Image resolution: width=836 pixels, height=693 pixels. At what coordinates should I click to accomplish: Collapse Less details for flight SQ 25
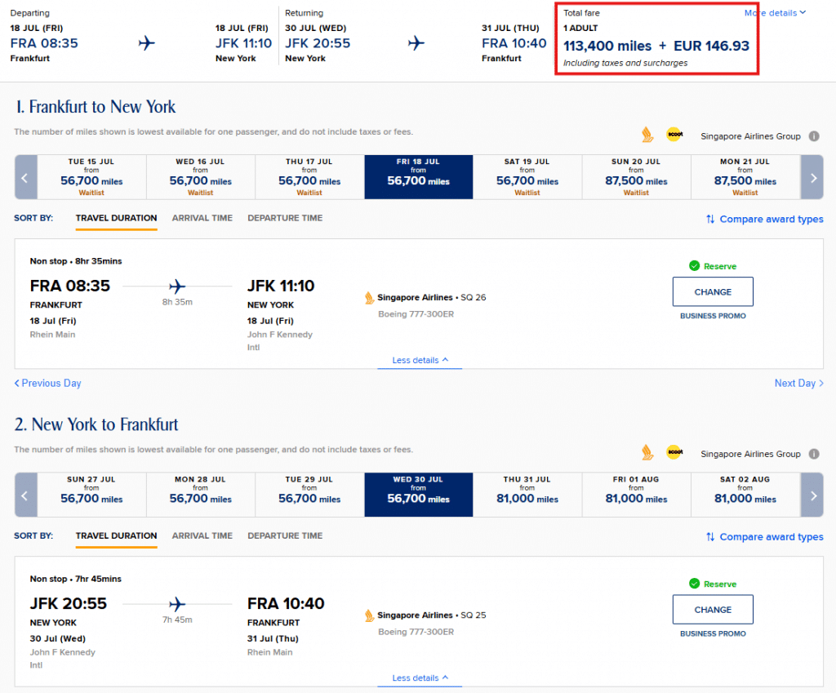tap(420, 677)
